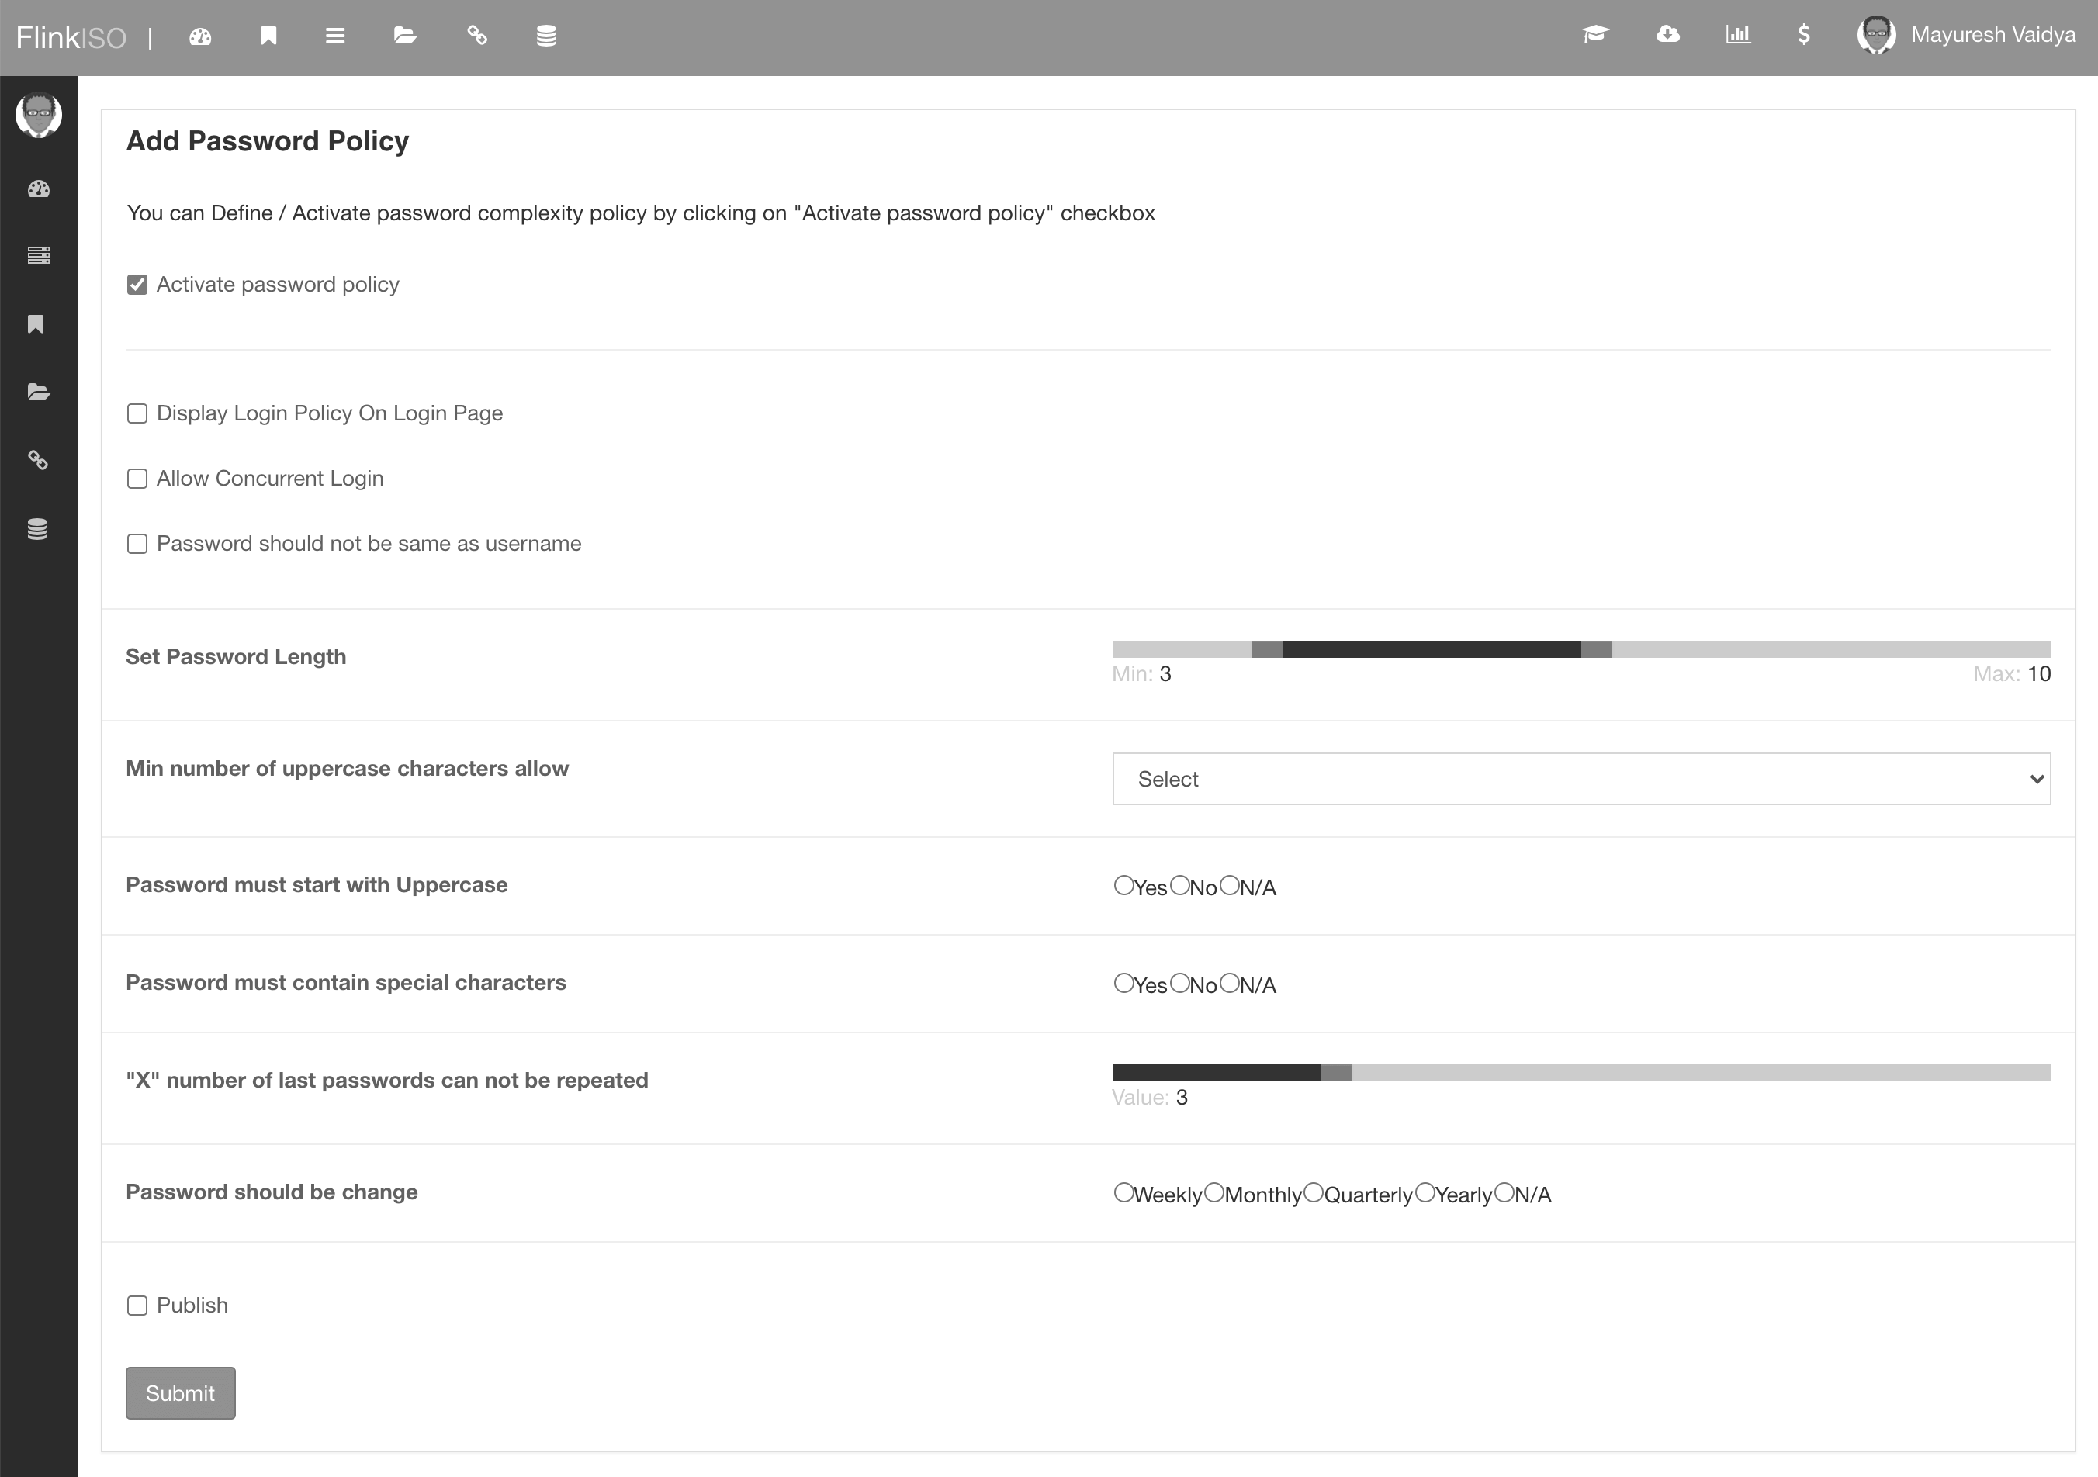The height and width of the screenshot is (1477, 2098).
Task: Open the uppercase characters Select dropdown
Action: 1580,779
